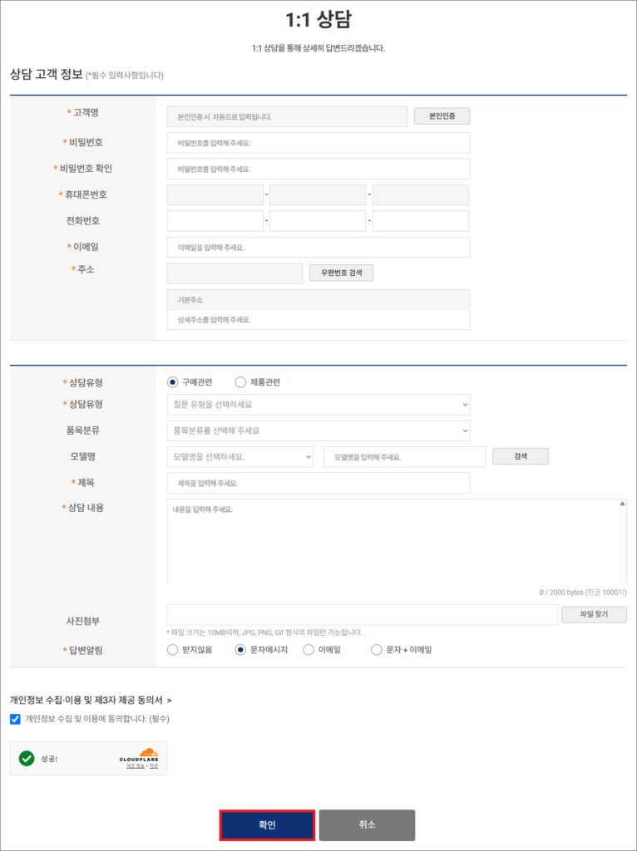
Task: Choose 받지않음 for reply notification
Action: click(173, 650)
